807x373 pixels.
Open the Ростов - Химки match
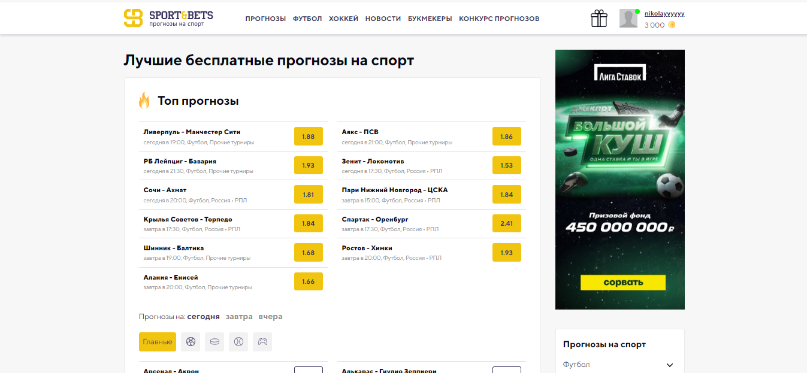coord(367,248)
